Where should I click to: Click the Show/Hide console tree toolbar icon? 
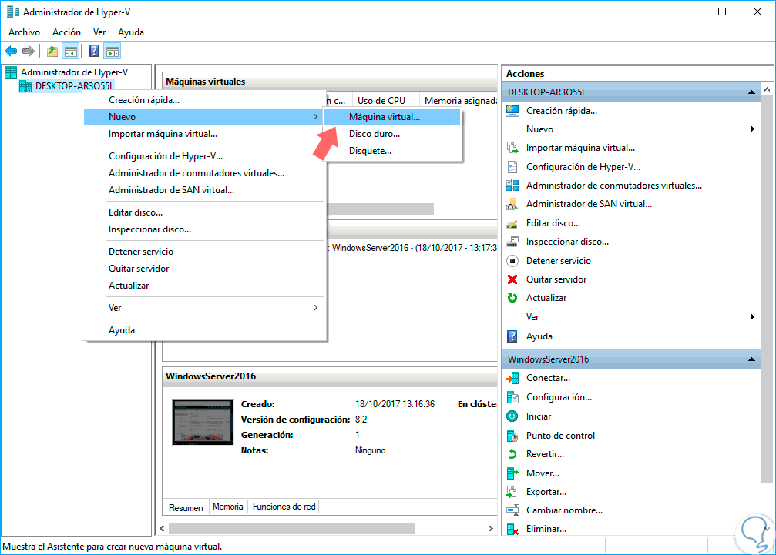[71, 51]
